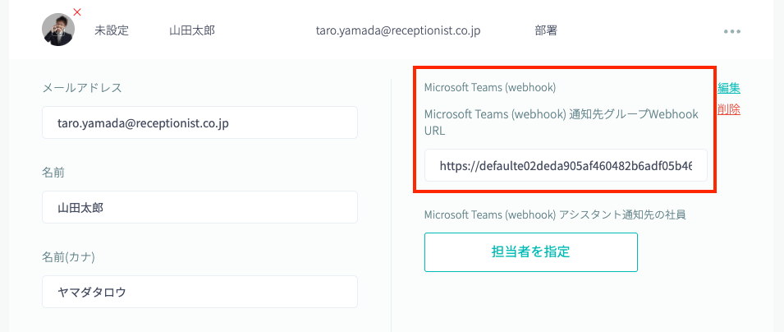Click the email address in the header row
Screen dimensions: 784x332
(x=397, y=30)
